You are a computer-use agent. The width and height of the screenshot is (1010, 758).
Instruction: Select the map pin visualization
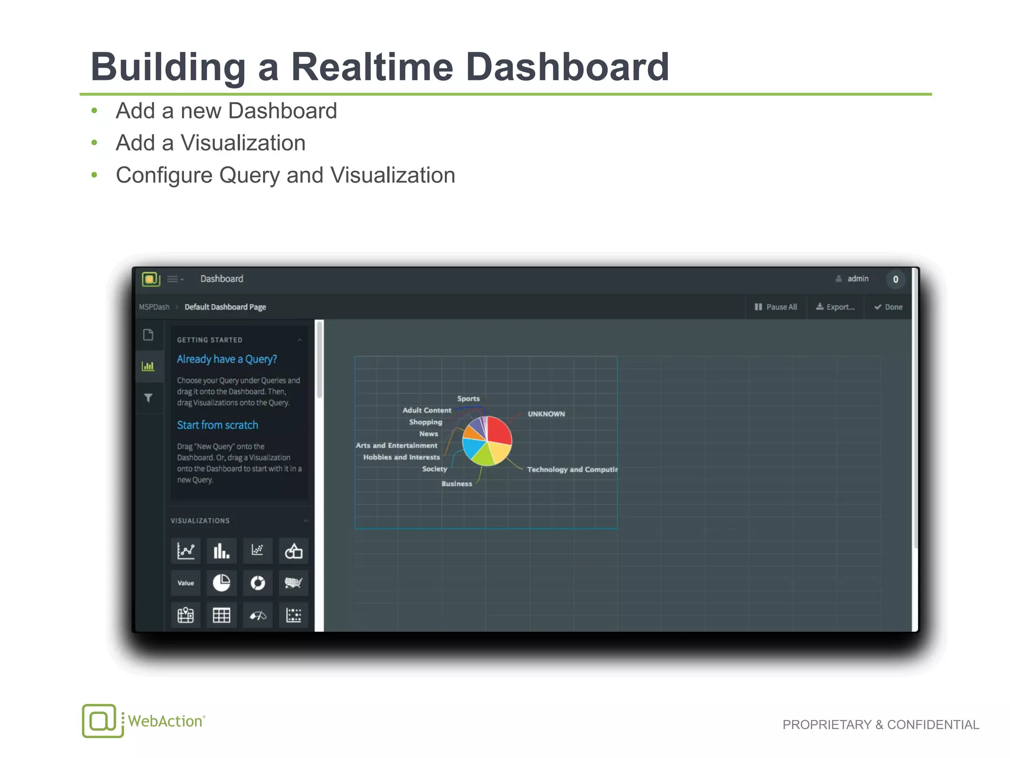tap(186, 615)
